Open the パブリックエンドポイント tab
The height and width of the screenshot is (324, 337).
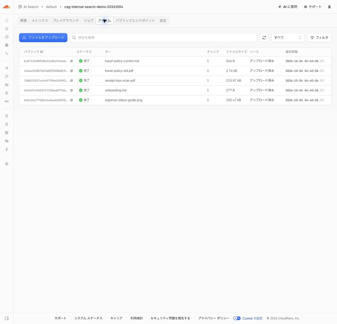135,21
